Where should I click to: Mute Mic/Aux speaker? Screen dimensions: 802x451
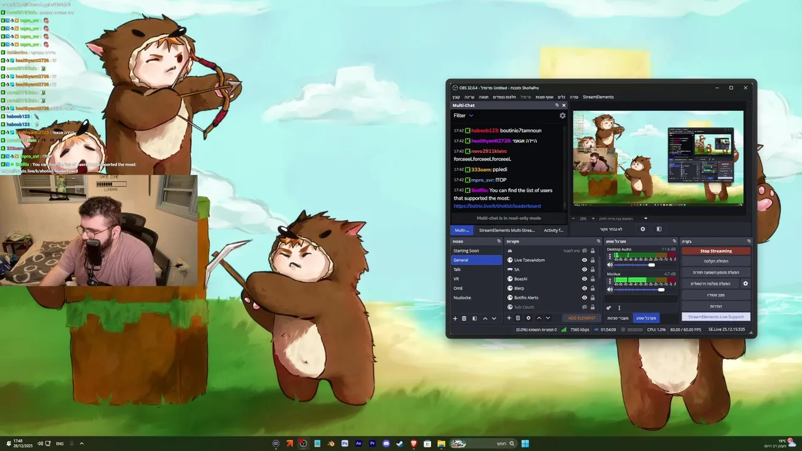(610, 289)
